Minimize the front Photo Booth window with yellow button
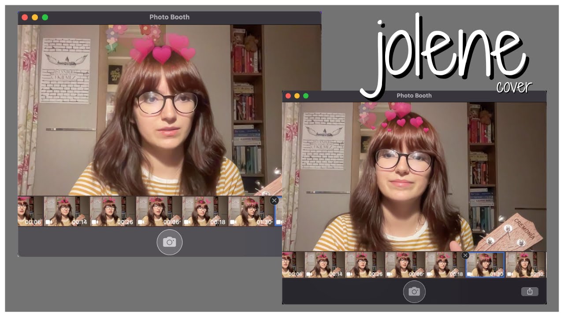Screen dimensions: 564x317 tap(297, 96)
